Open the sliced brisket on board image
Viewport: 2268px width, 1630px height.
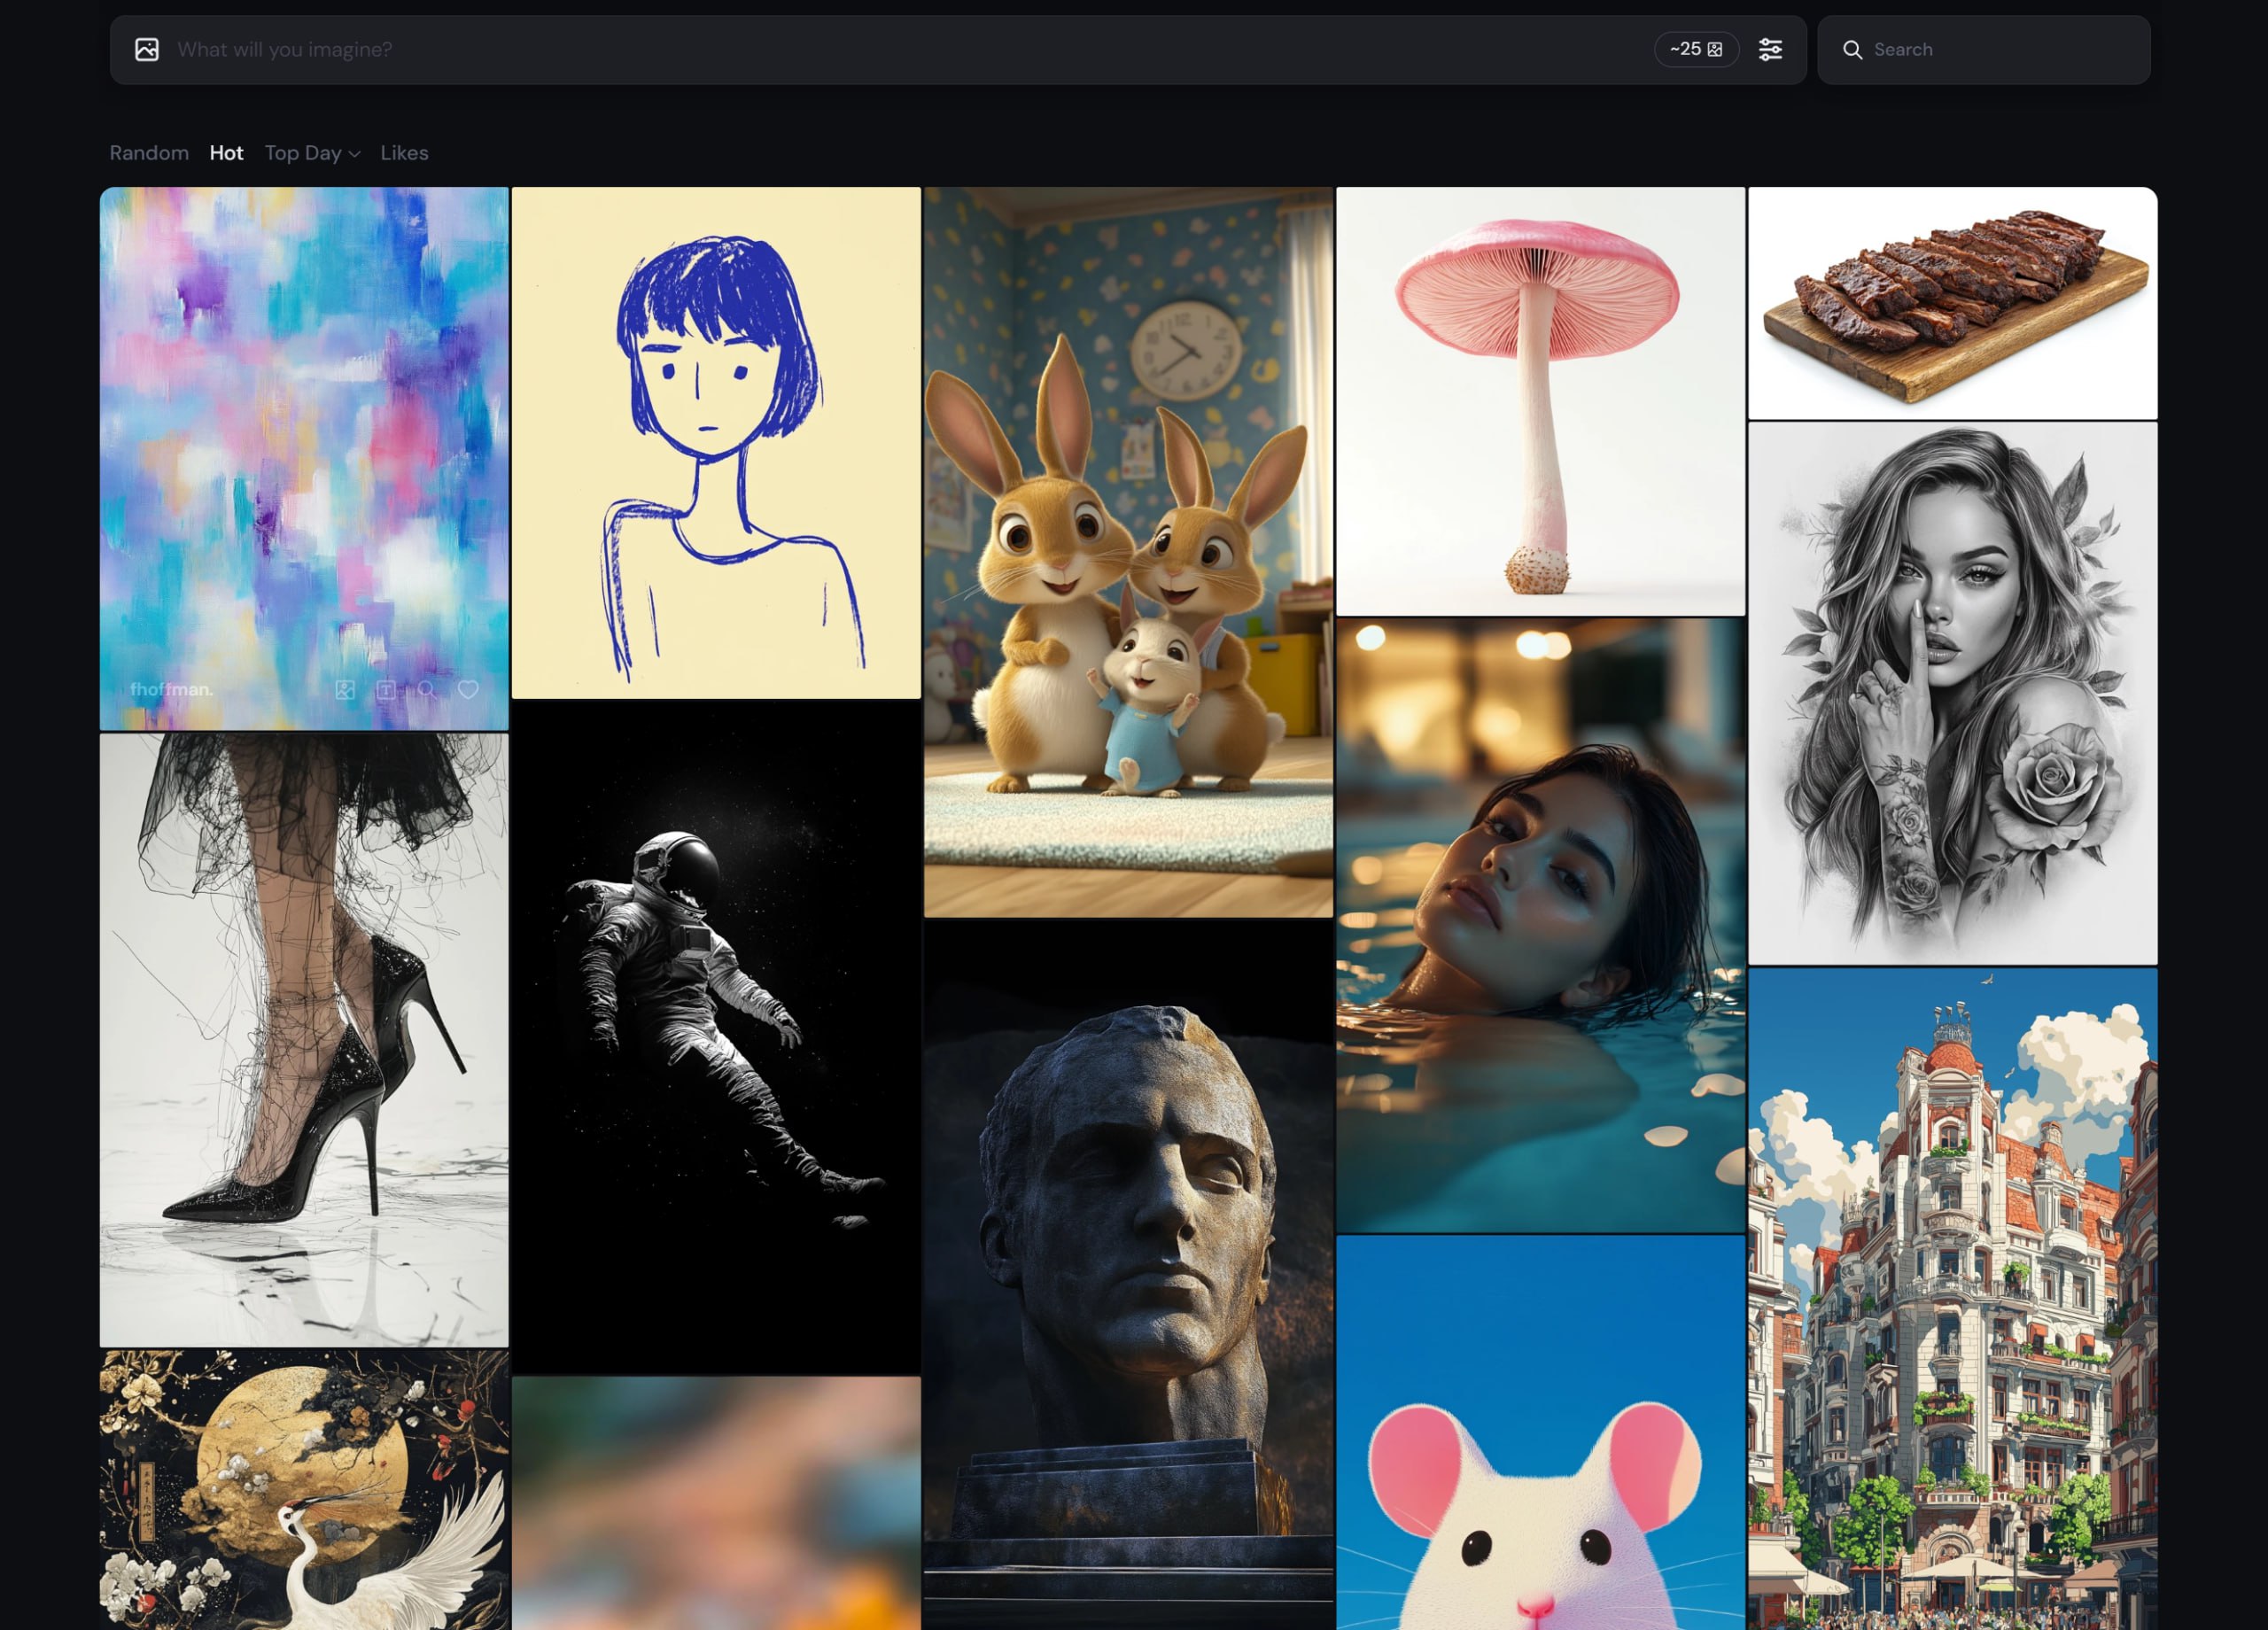tap(1952, 303)
